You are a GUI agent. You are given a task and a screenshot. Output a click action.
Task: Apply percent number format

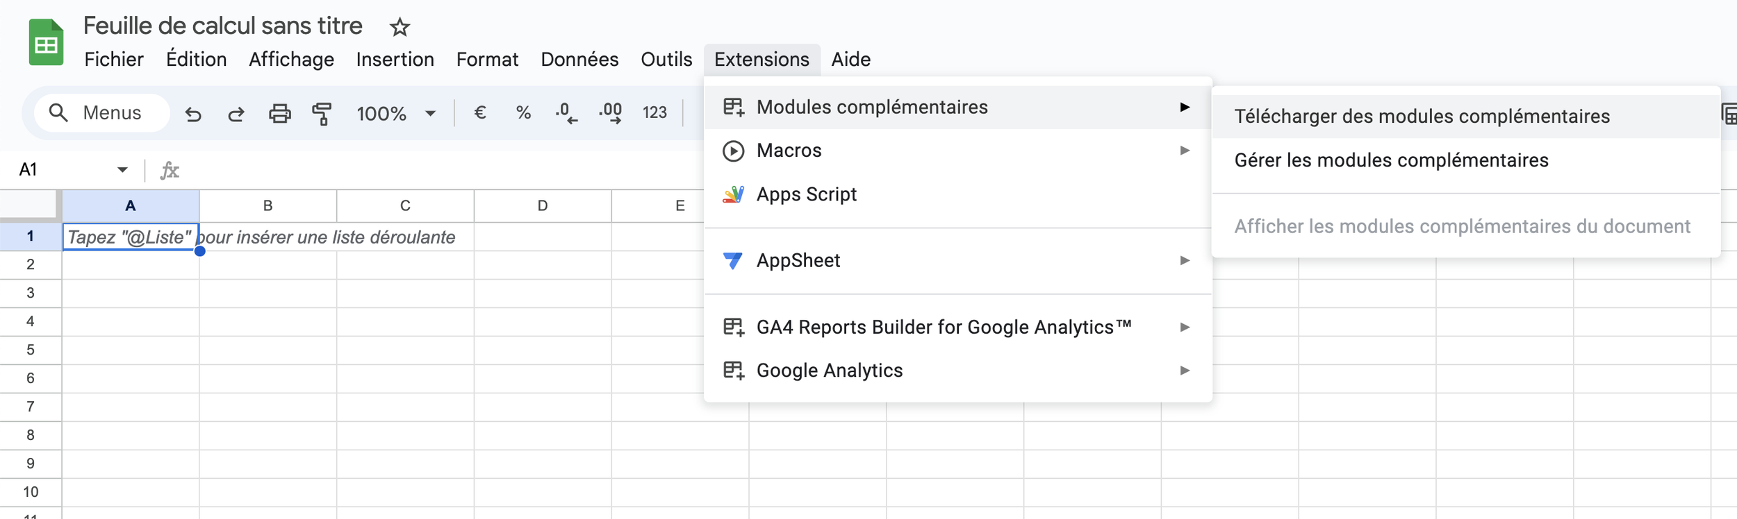pyautogui.click(x=523, y=112)
